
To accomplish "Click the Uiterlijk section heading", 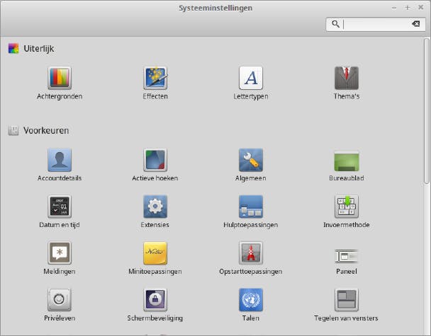I will coord(39,49).
